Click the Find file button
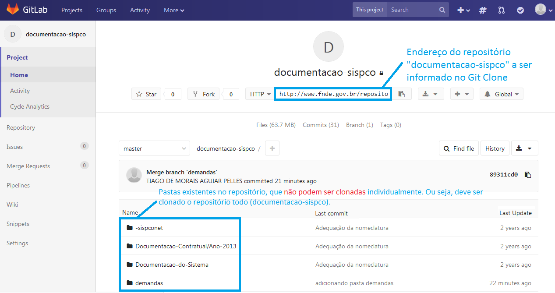This screenshot has height=293, width=555. coord(459,148)
